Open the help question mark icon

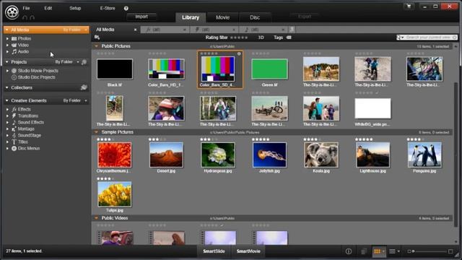(126, 8)
